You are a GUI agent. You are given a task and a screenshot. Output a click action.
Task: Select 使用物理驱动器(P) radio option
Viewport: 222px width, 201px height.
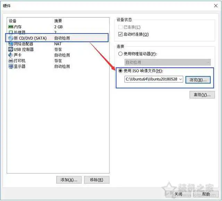[x=120, y=54]
